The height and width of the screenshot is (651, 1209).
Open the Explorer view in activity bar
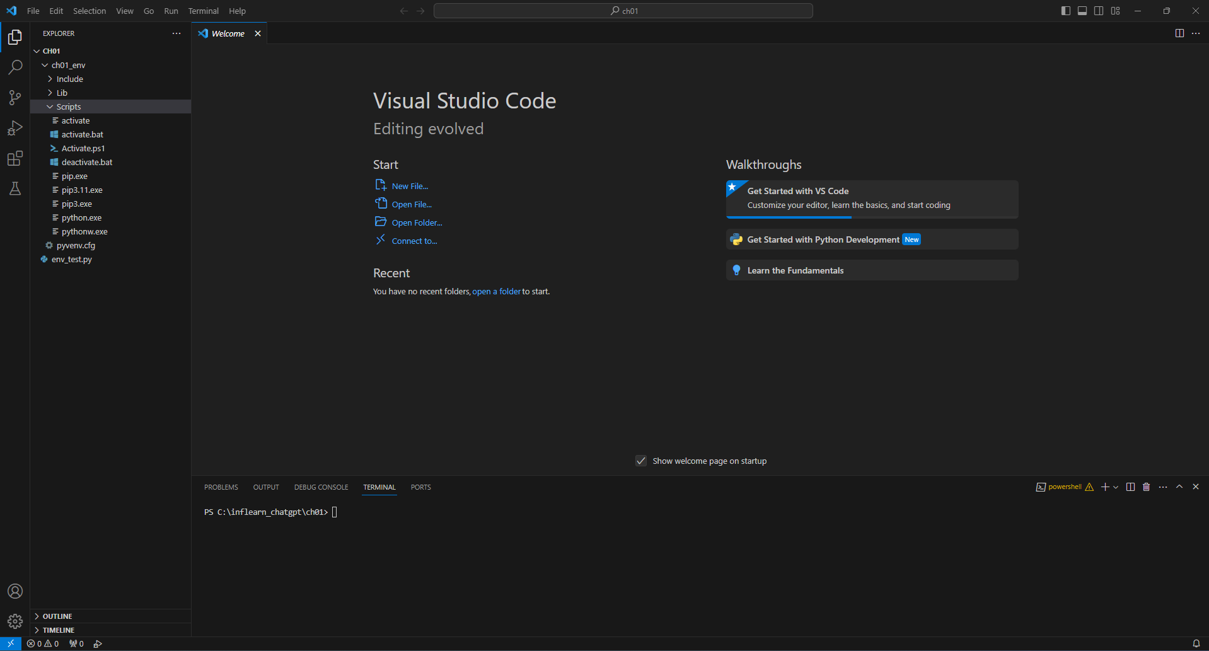tap(15, 37)
